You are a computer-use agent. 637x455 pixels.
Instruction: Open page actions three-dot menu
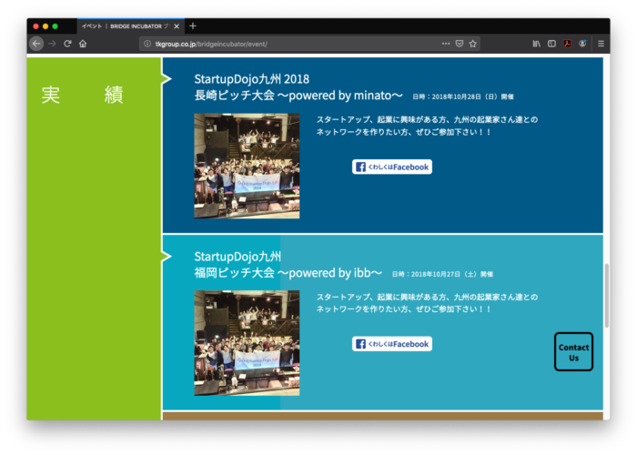tap(445, 44)
